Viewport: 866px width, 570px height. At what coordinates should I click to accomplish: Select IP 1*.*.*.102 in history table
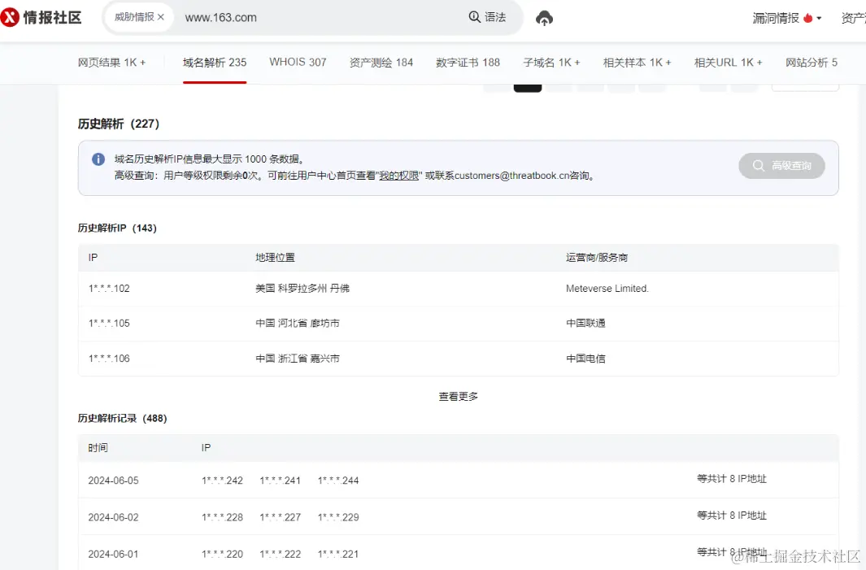[x=109, y=289]
